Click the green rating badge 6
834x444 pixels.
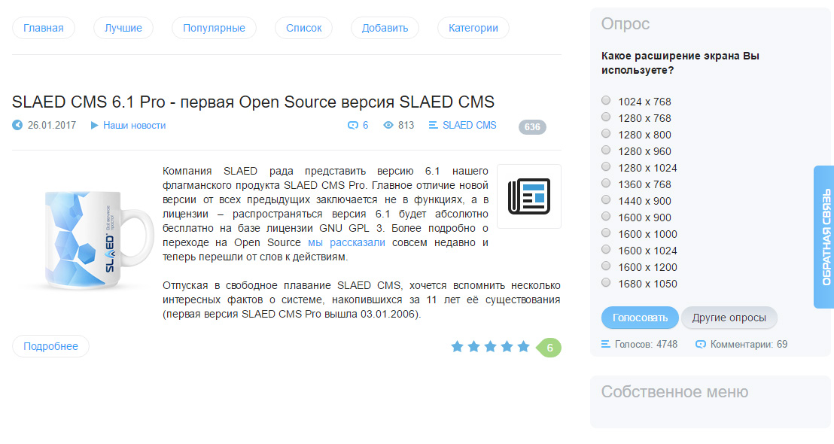click(x=549, y=348)
